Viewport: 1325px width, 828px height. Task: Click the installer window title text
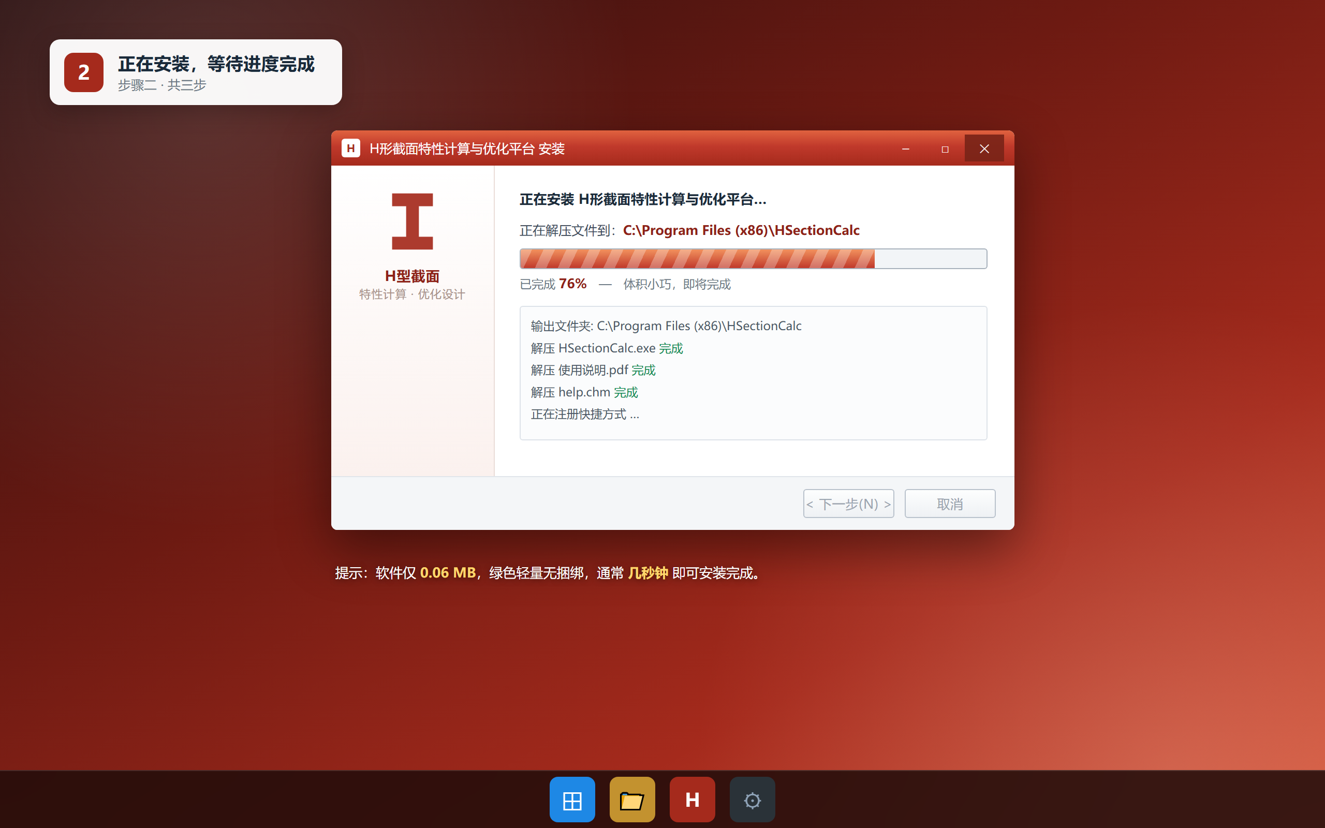[x=467, y=149]
